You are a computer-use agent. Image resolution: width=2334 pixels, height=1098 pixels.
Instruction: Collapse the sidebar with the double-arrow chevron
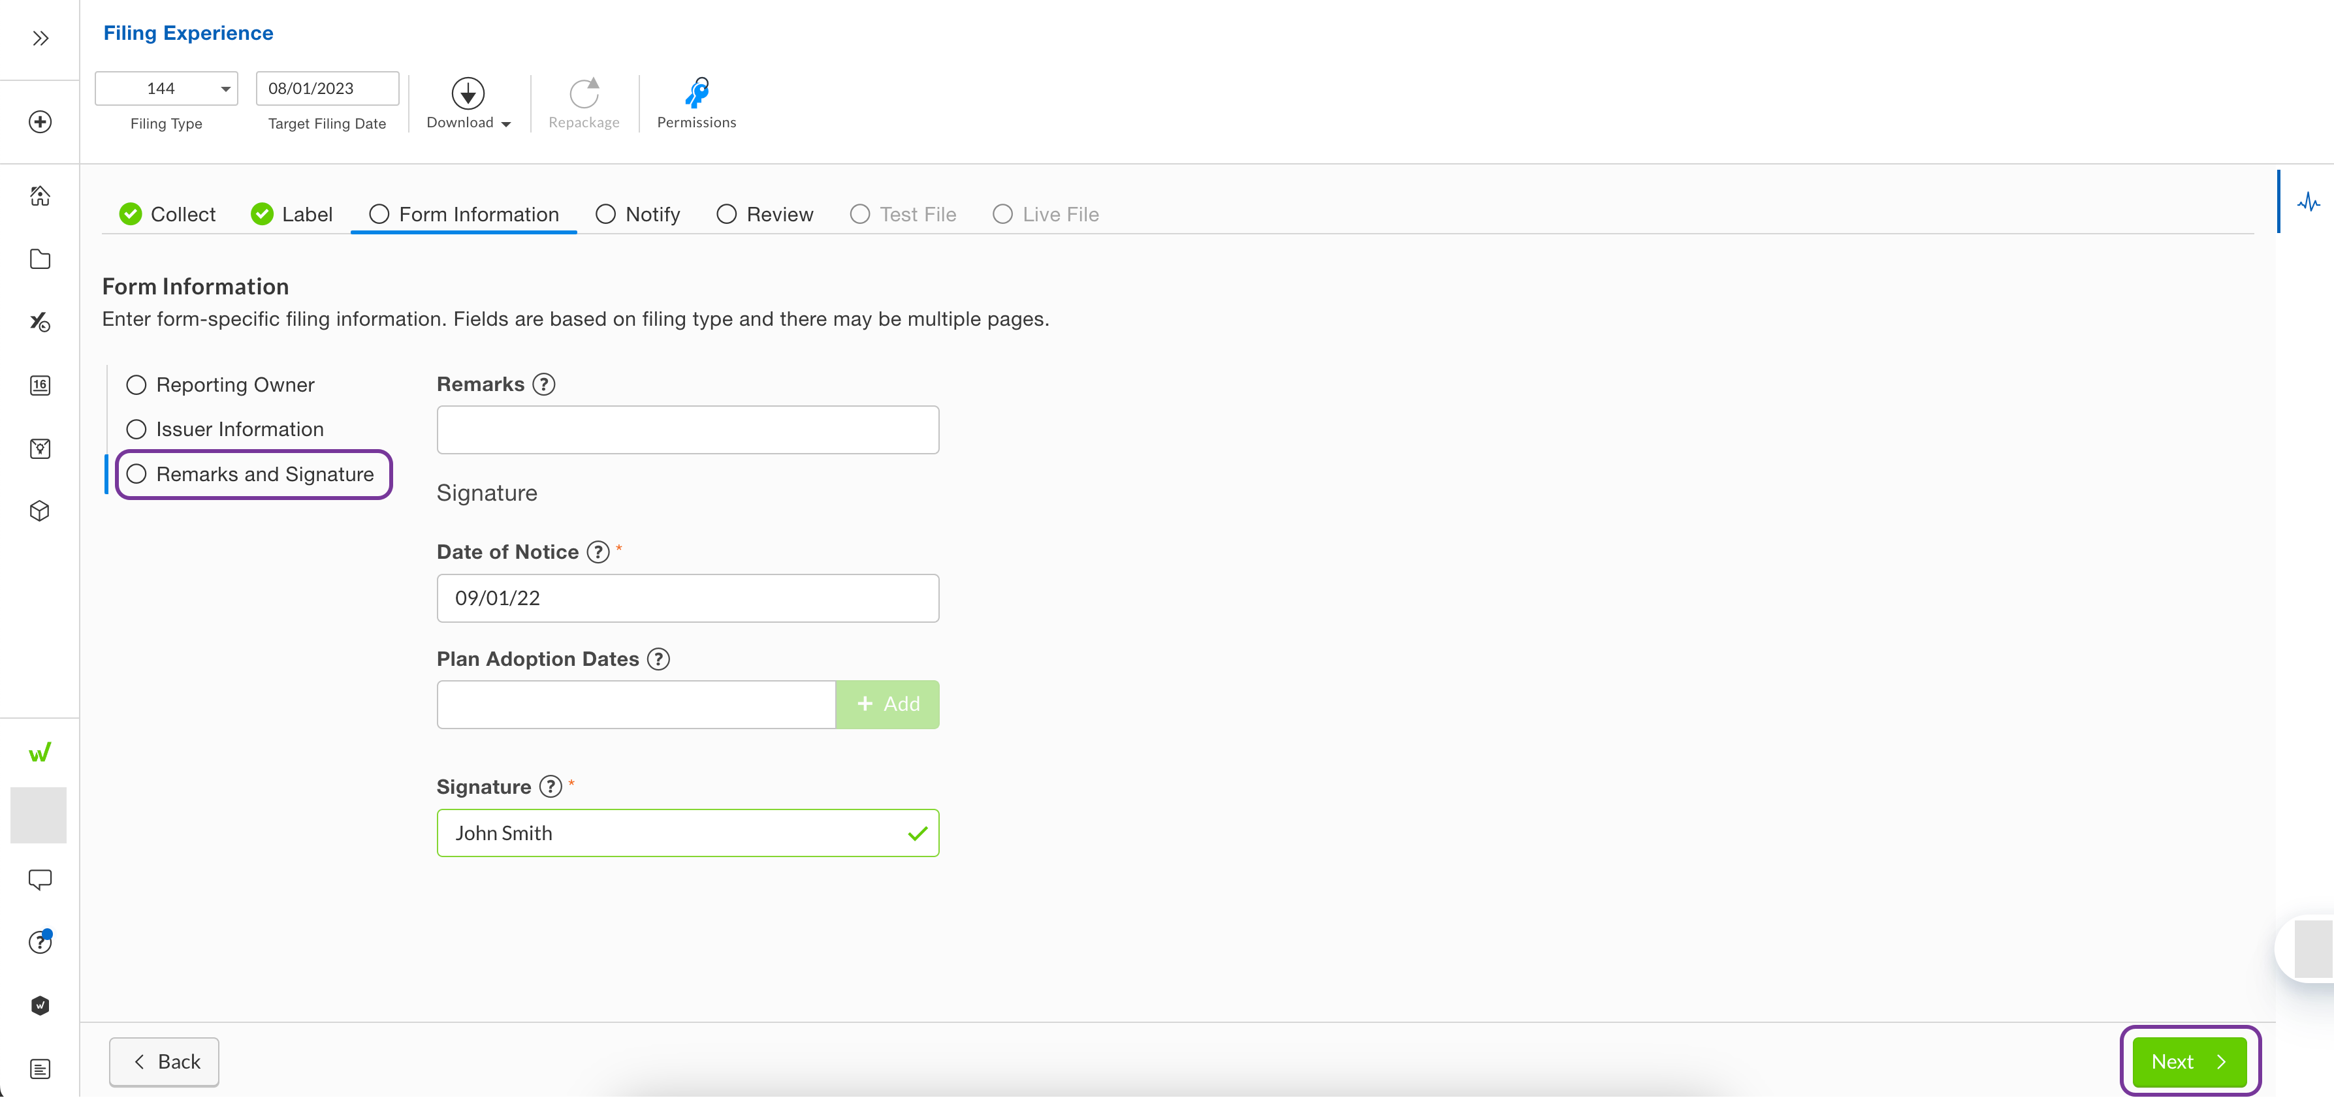pyautogui.click(x=39, y=37)
